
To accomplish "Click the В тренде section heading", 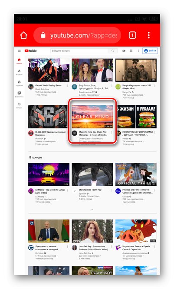I will tap(36, 158).
